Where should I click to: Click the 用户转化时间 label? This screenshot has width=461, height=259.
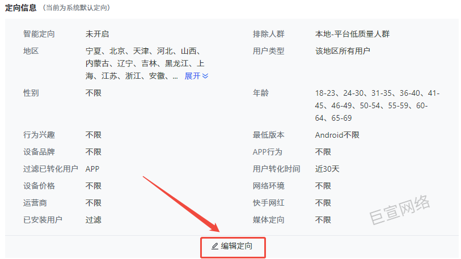tap(276, 169)
